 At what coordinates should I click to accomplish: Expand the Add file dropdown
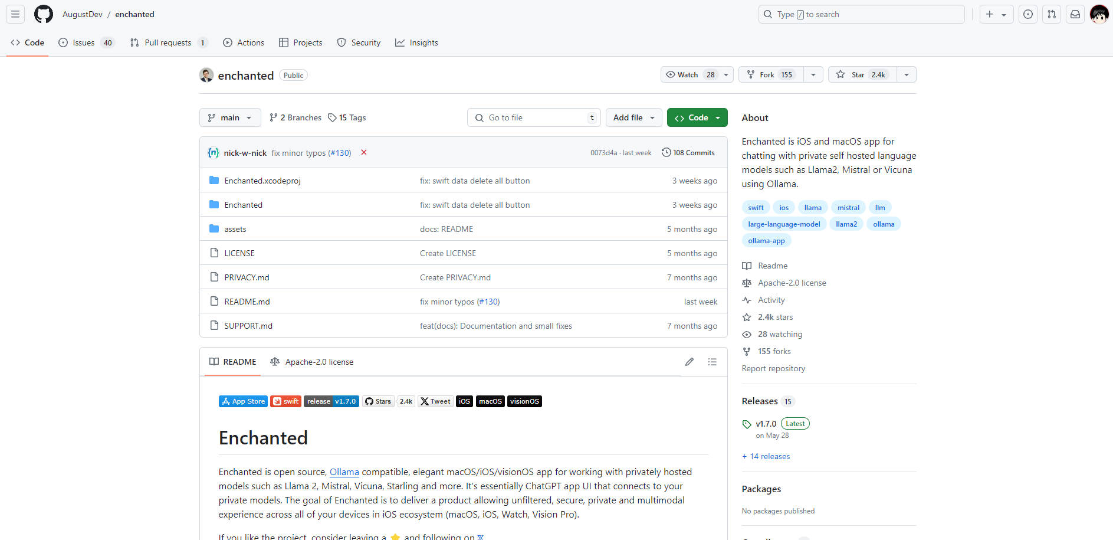coord(633,117)
